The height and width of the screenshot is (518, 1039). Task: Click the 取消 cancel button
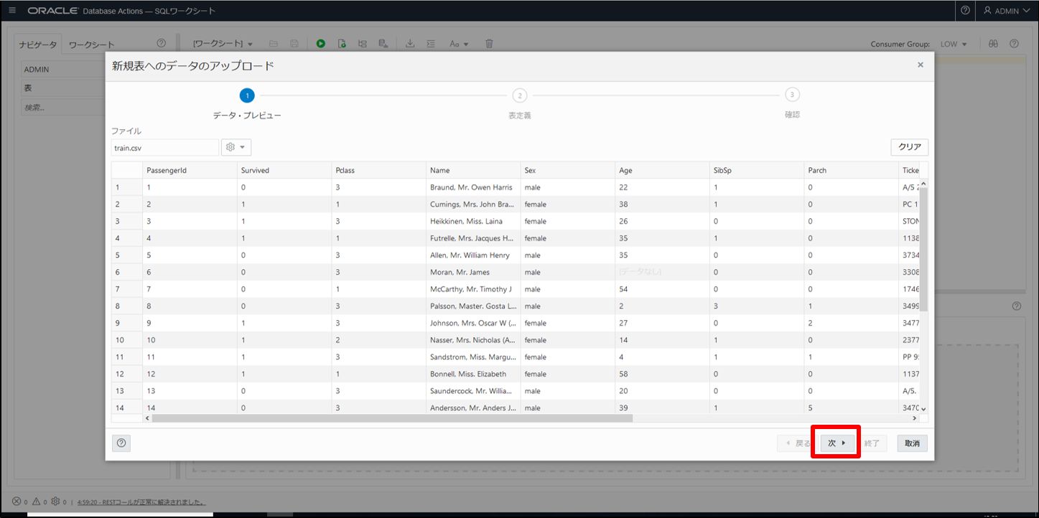(912, 443)
